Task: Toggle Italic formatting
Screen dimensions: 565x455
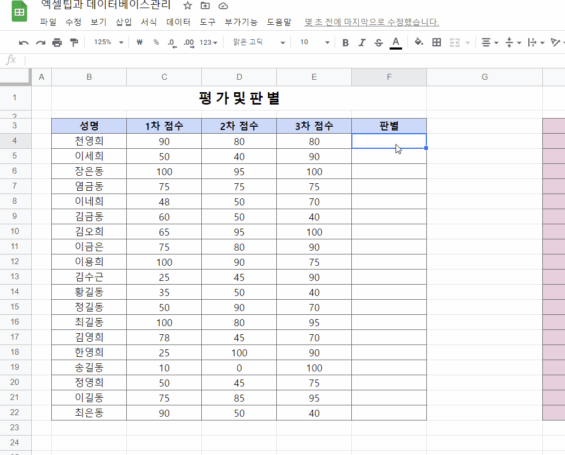Action: [x=362, y=43]
